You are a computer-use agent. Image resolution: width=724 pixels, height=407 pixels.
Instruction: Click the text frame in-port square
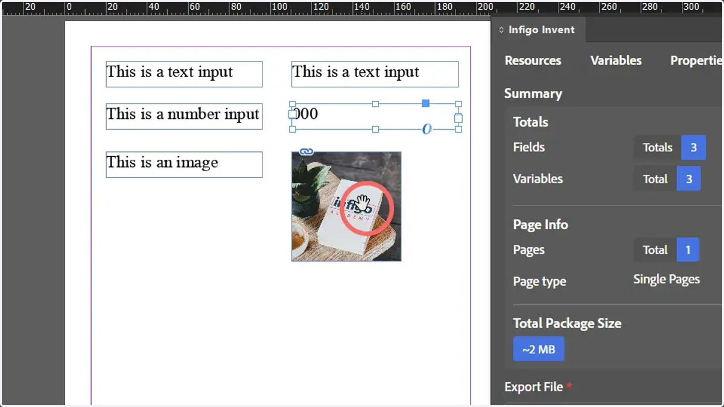[293, 114]
